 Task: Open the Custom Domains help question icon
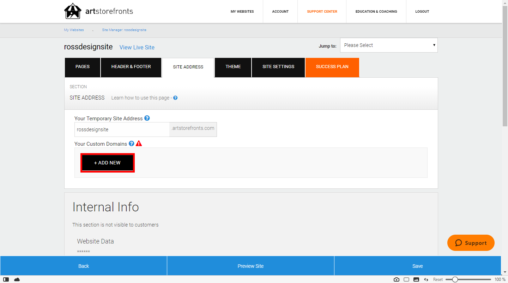(131, 144)
